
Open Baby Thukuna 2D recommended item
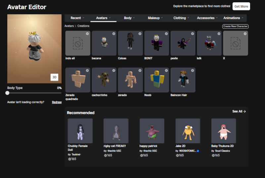[224, 131]
